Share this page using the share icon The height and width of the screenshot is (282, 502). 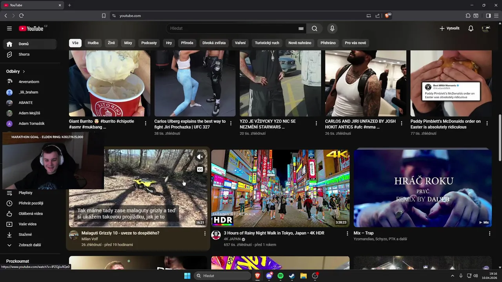(x=377, y=16)
